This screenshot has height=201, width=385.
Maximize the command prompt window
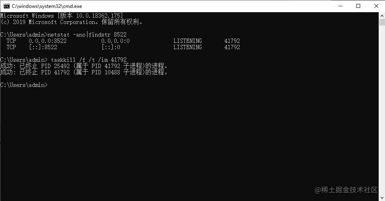coord(358,6)
